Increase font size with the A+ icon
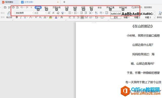The image size is (162, 98). pyautogui.click(x=49, y=13)
